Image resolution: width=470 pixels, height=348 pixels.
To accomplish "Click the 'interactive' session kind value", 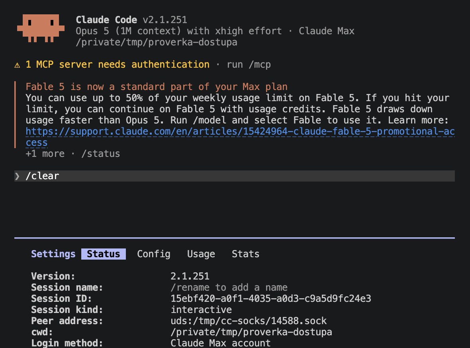I will pyautogui.click(x=201, y=310).
